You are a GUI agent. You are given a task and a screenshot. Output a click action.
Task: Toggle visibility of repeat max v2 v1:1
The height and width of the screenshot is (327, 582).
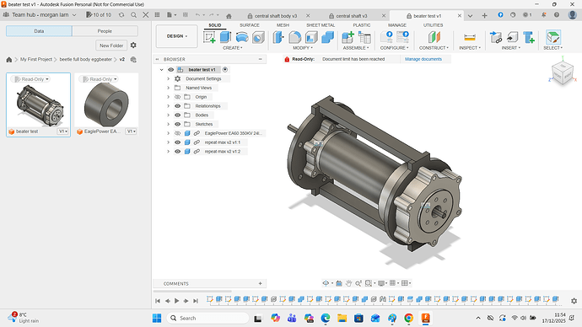pyautogui.click(x=177, y=142)
